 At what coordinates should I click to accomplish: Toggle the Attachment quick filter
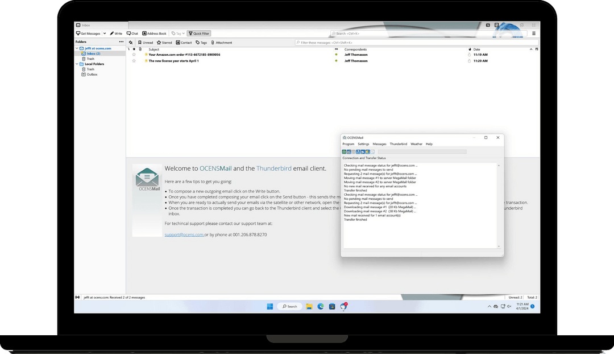click(222, 43)
